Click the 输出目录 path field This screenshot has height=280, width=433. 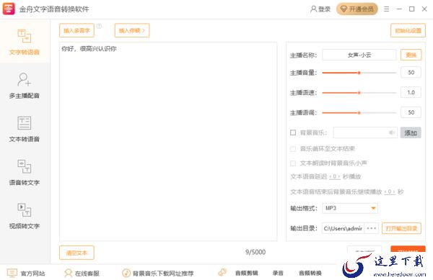pyautogui.click(x=343, y=228)
